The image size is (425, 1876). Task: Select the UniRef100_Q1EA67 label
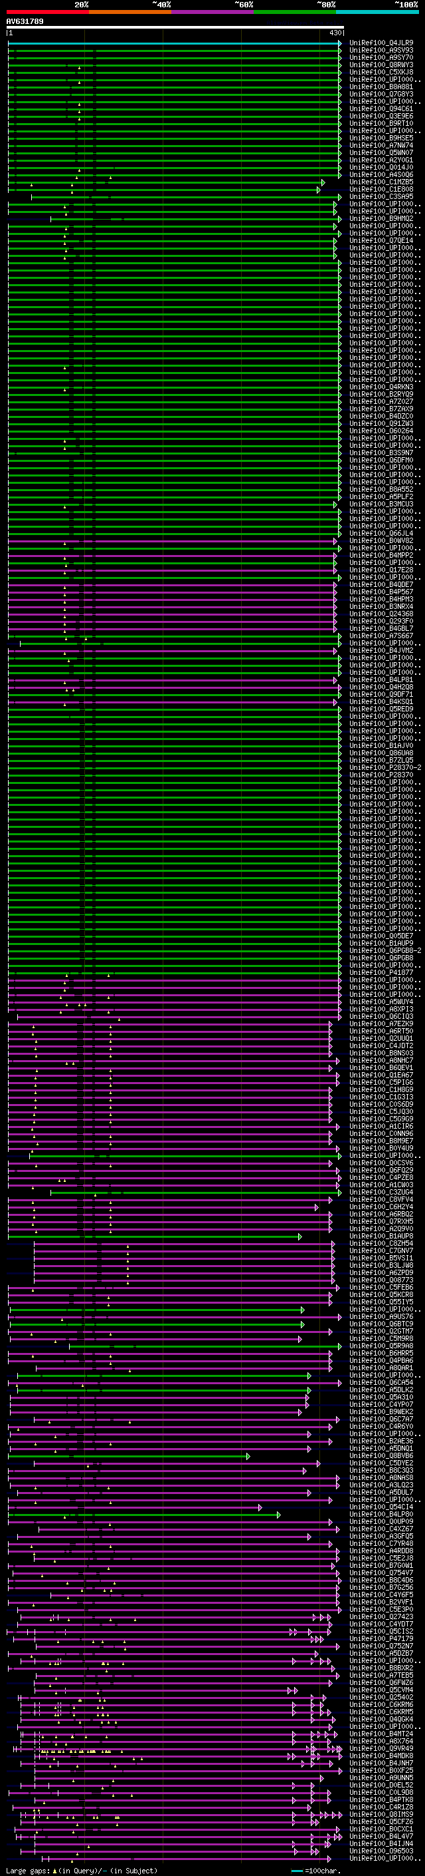click(x=381, y=1075)
